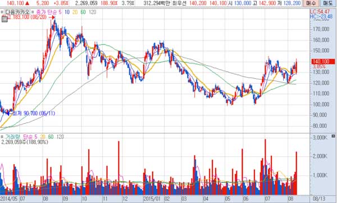Viewport: 337px width, 203px height.
Task: Click the 종가 단순 indicator label
Action: [x=47, y=12]
